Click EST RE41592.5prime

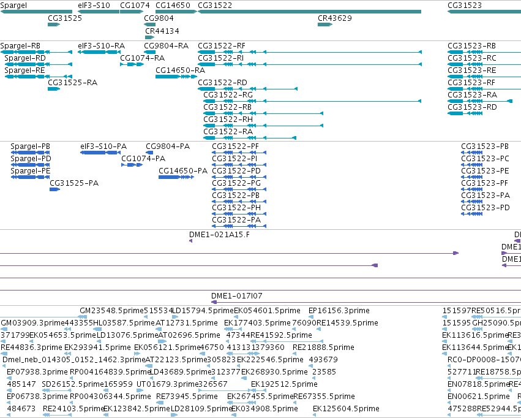point(281,335)
